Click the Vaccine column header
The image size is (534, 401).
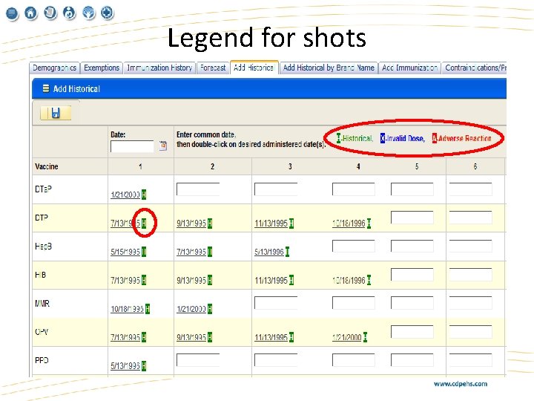click(x=47, y=166)
